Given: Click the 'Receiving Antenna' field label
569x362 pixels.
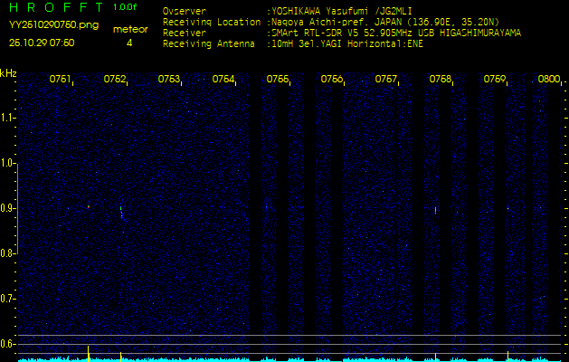Looking at the screenshot, I should pyautogui.click(x=209, y=44).
